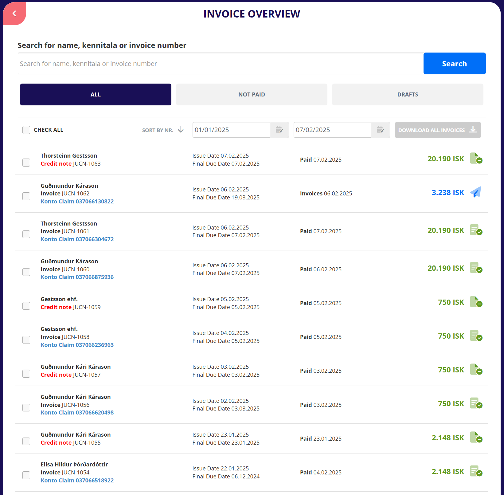Open Konto Claim 037066130822 link
This screenshot has width=504, height=495.
(77, 202)
